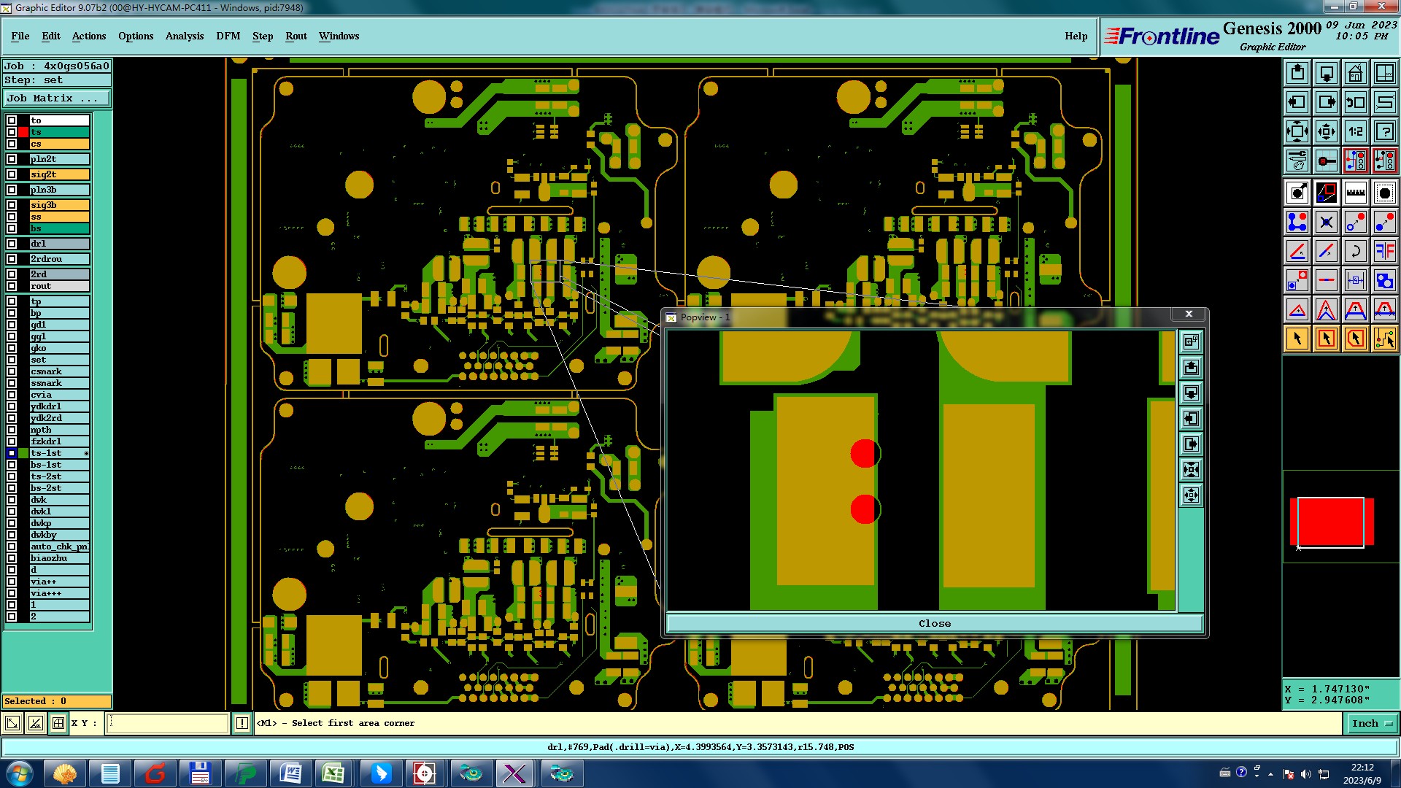
Task: Click the rotate feature tool icon
Action: (1355, 252)
